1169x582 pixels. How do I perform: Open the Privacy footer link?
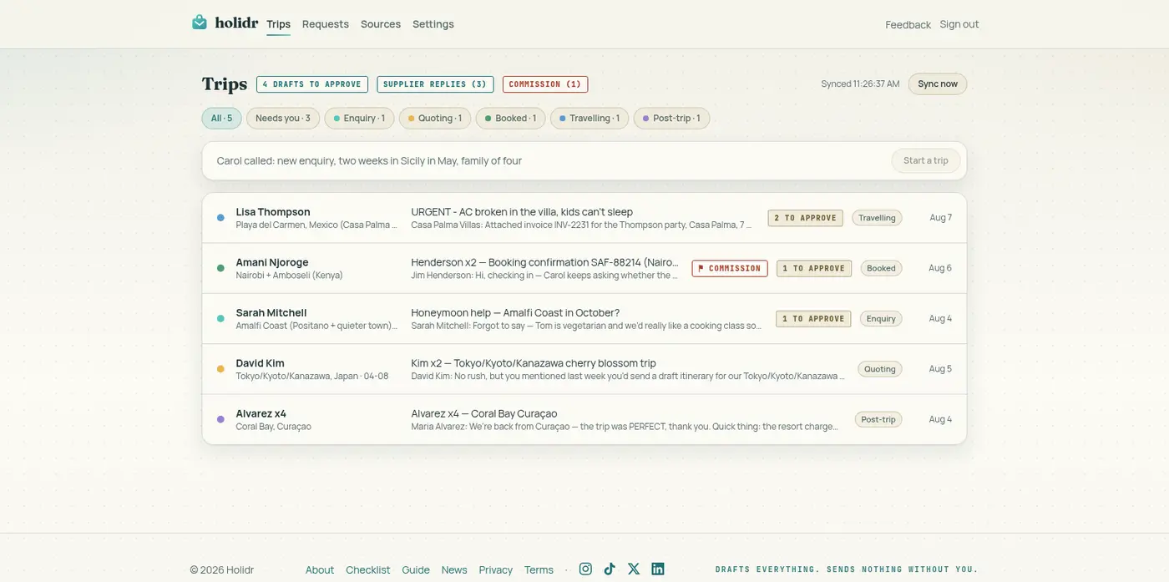[496, 569]
